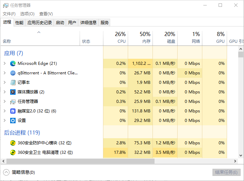Sort by the 20% 磁盘 column header
Image resolution: width=244 pixels, height=181 pixels.
pos(165,38)
